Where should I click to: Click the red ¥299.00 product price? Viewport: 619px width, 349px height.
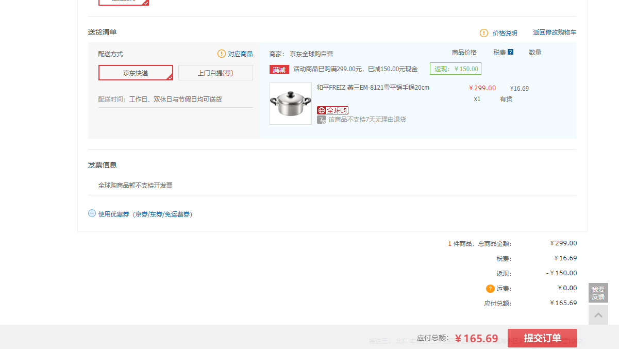482,88
